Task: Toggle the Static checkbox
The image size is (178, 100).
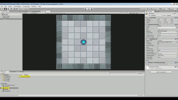Action: [x=172, y=14]
